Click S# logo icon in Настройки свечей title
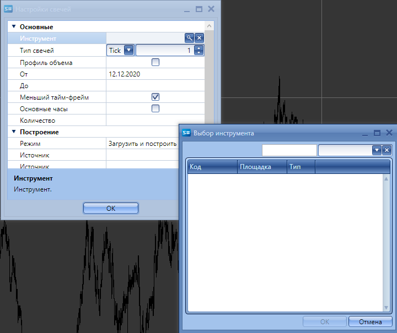 tap(8, 9)
